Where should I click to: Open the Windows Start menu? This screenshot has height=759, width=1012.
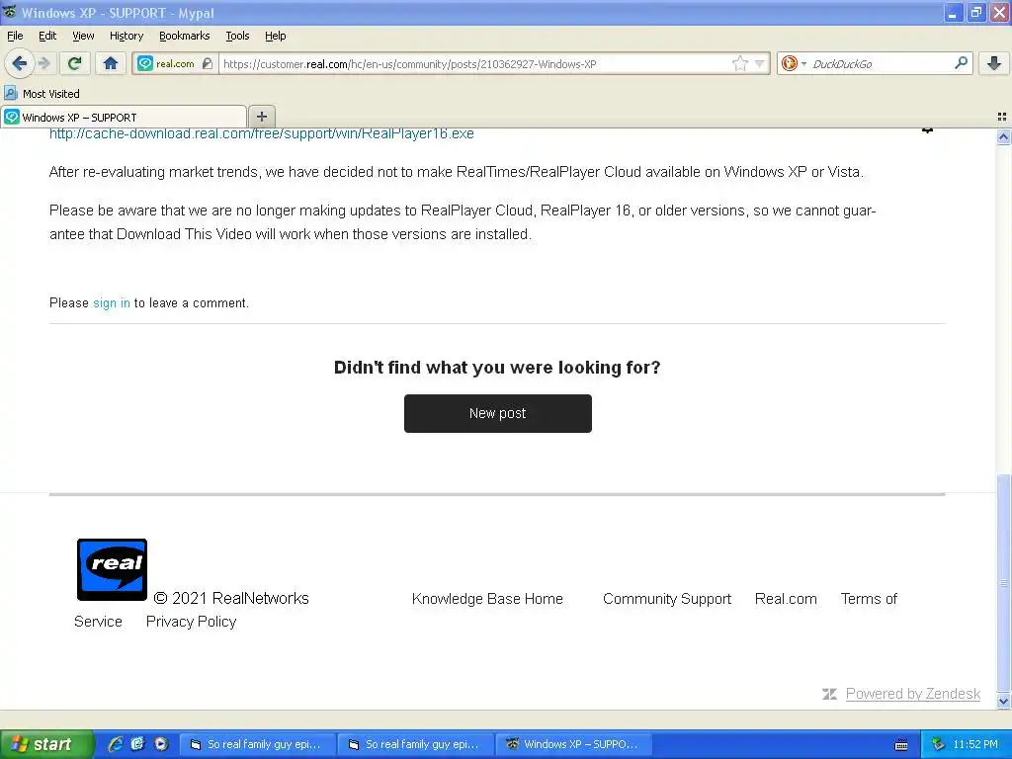tap(46, 744)
